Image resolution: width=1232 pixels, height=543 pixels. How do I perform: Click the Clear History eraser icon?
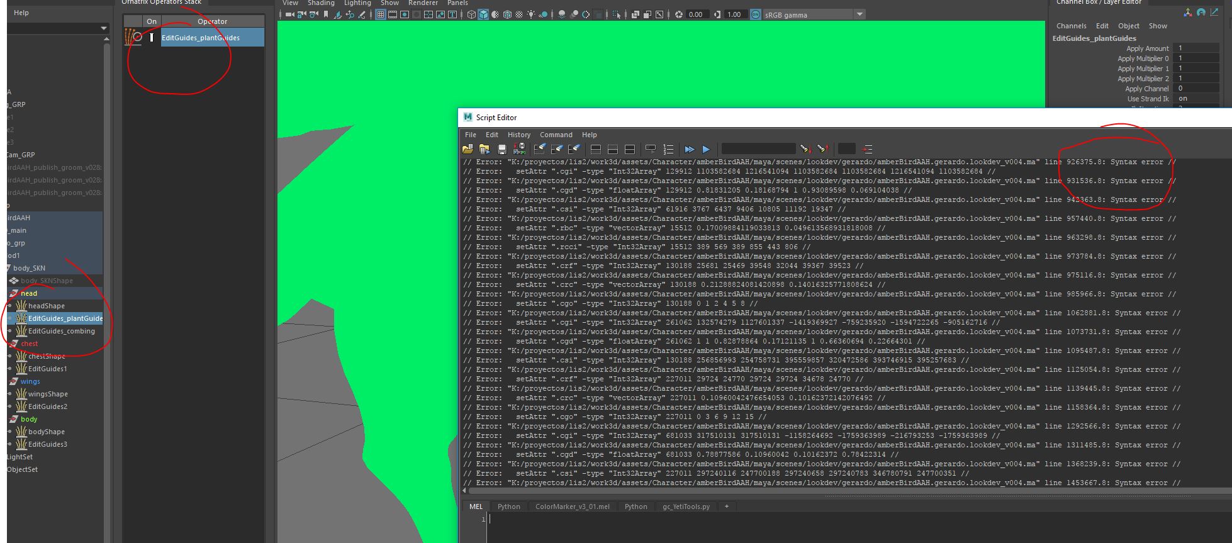pos(540,149)
